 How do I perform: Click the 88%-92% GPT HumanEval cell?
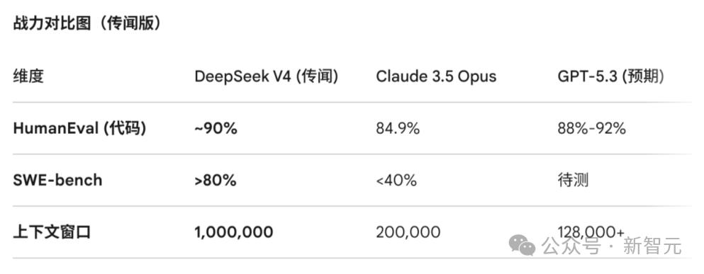pos(591,129)
